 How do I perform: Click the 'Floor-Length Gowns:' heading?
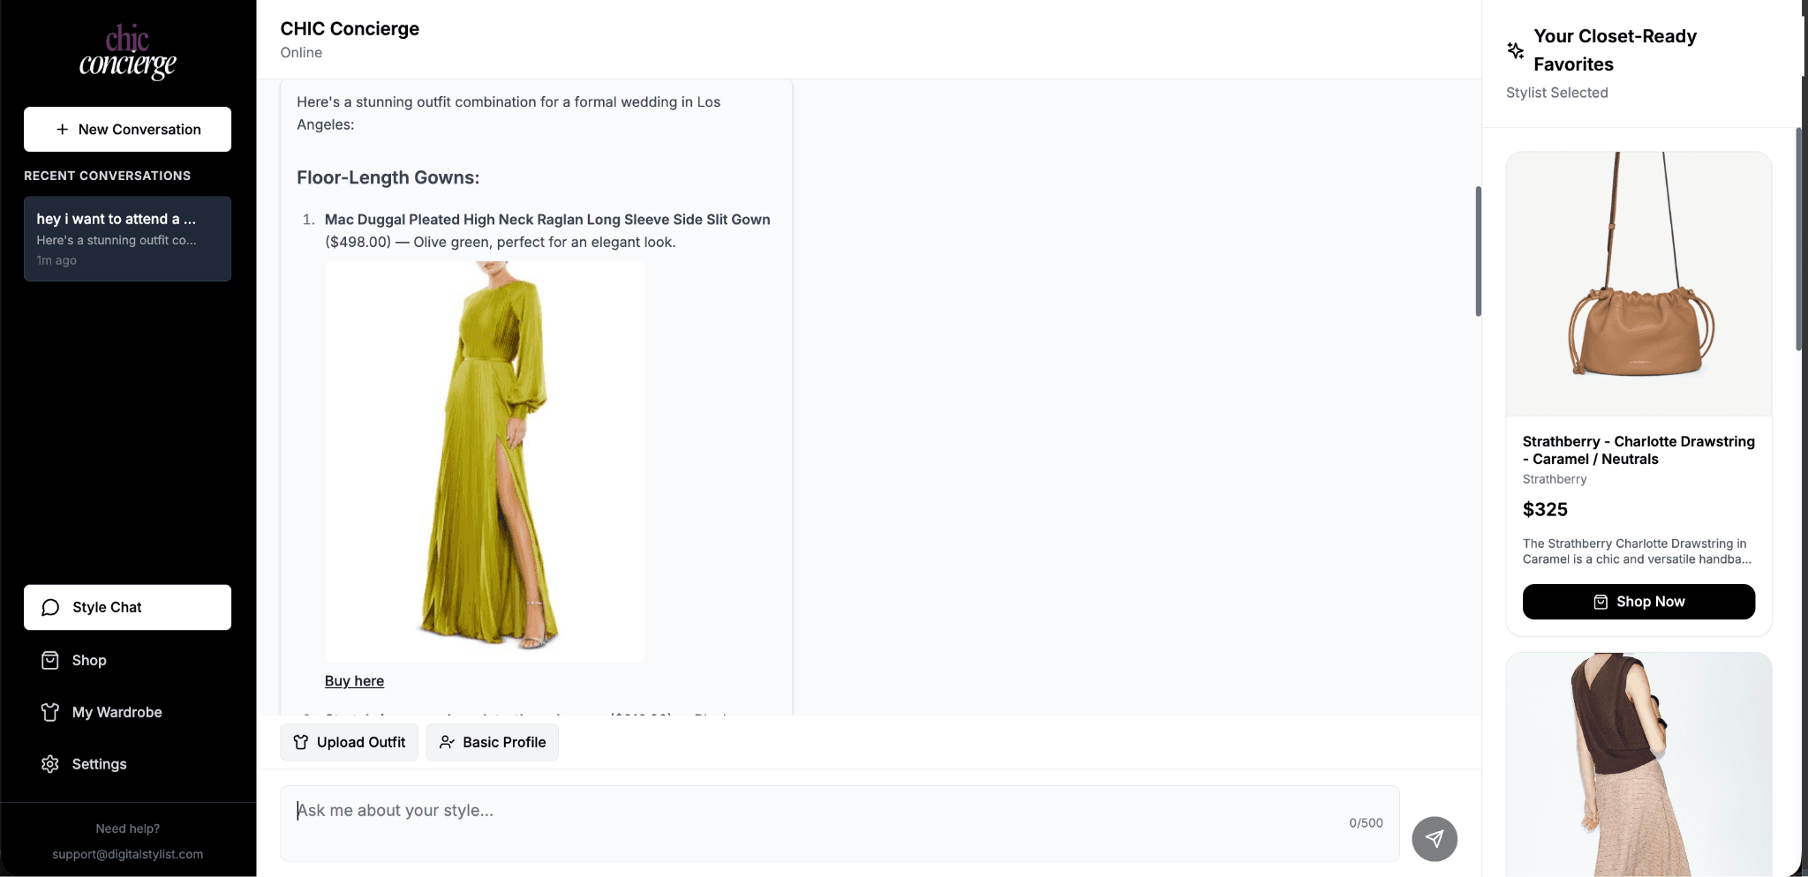point(388,177)
